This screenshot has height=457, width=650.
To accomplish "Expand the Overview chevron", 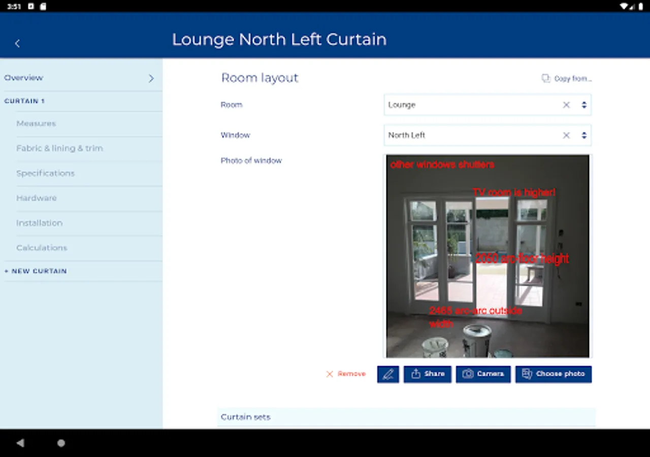I will (151, 78).
